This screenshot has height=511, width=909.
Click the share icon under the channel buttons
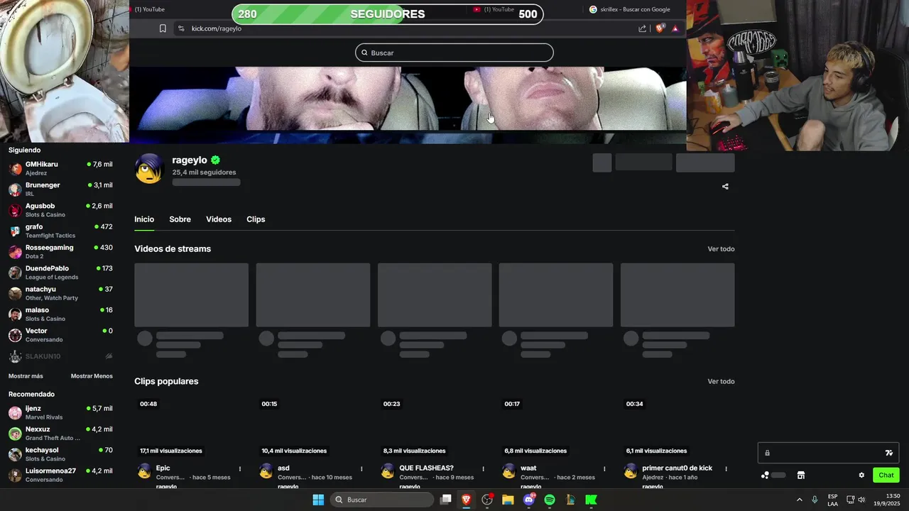click(725, 187)
